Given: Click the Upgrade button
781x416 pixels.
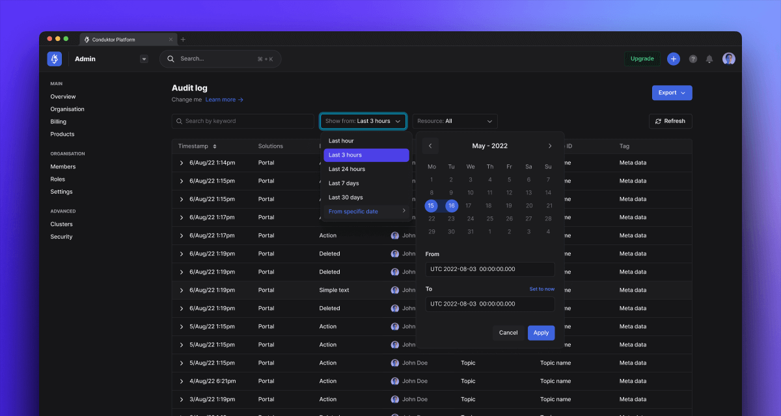Looking at the screenshot, I should 642,58.
